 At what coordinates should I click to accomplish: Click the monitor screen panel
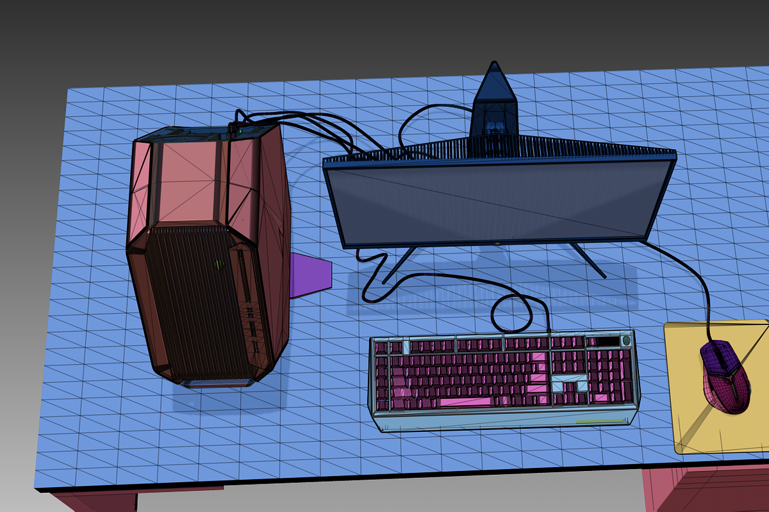coord(493,202)
